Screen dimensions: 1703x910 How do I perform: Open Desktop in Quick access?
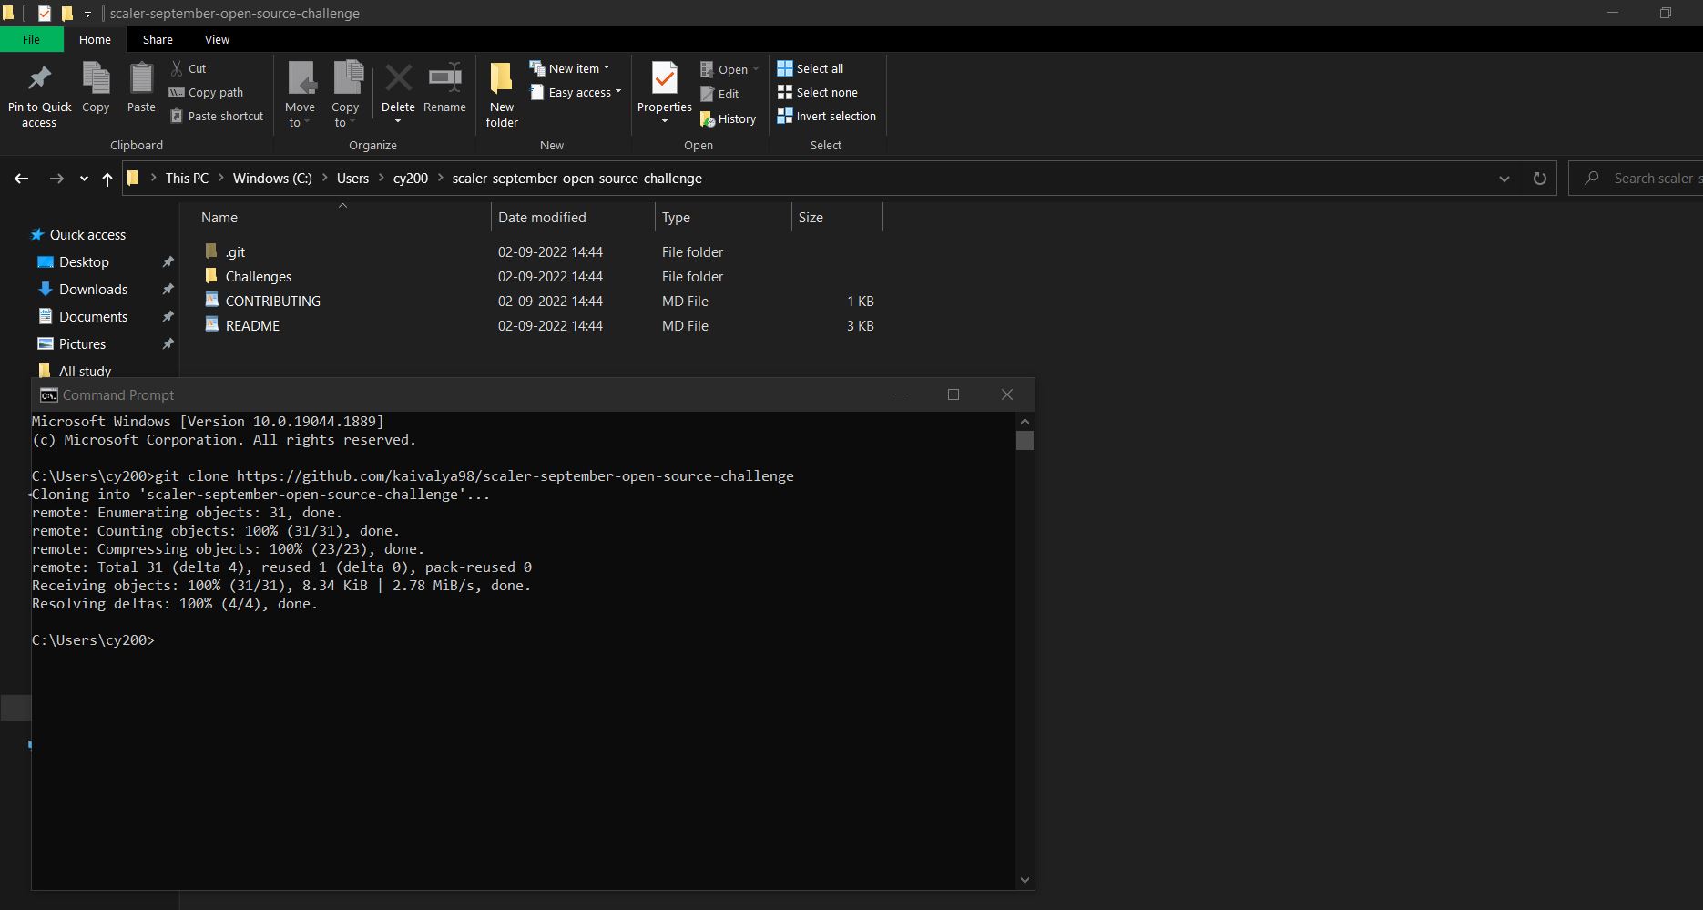pos(84,262)
